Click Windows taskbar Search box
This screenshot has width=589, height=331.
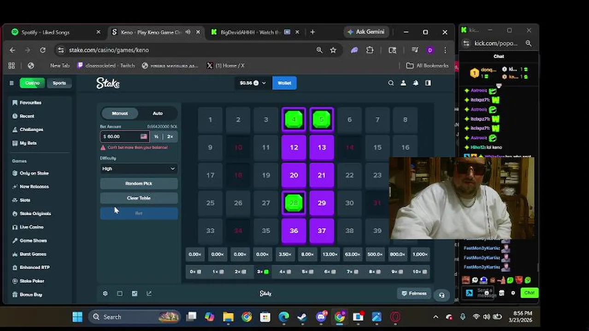(135, 317)
